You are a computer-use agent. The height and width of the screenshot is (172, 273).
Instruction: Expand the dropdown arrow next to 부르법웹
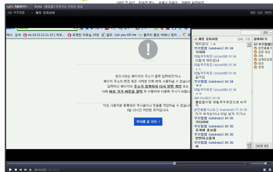(32, 13)
